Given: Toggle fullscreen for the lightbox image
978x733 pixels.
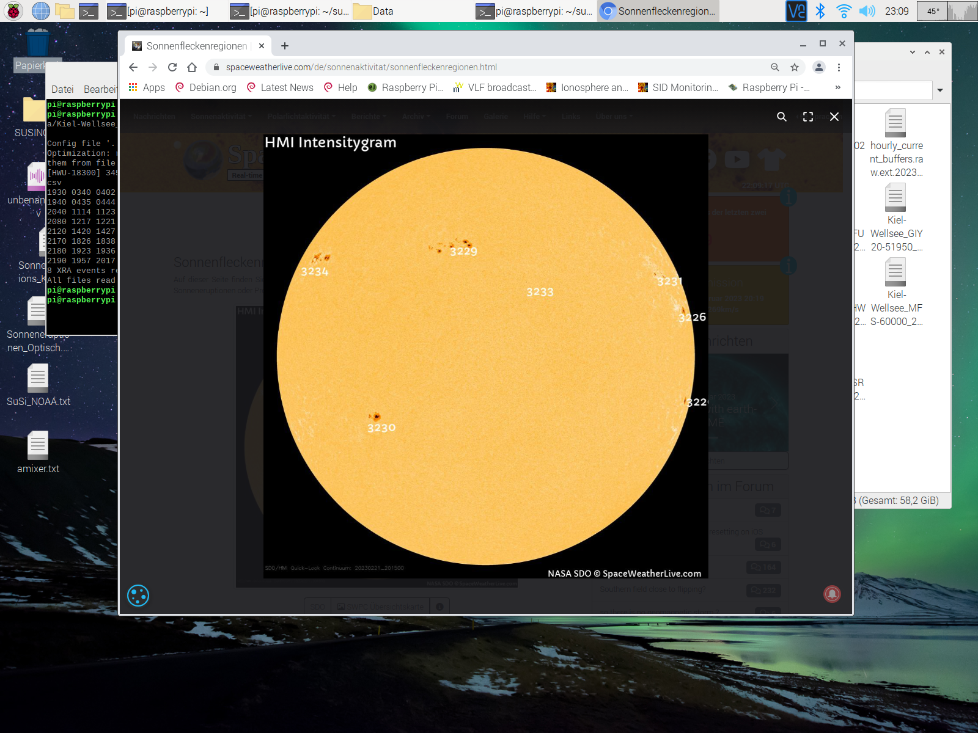Looking at the screenshot, I should point(808,117).
